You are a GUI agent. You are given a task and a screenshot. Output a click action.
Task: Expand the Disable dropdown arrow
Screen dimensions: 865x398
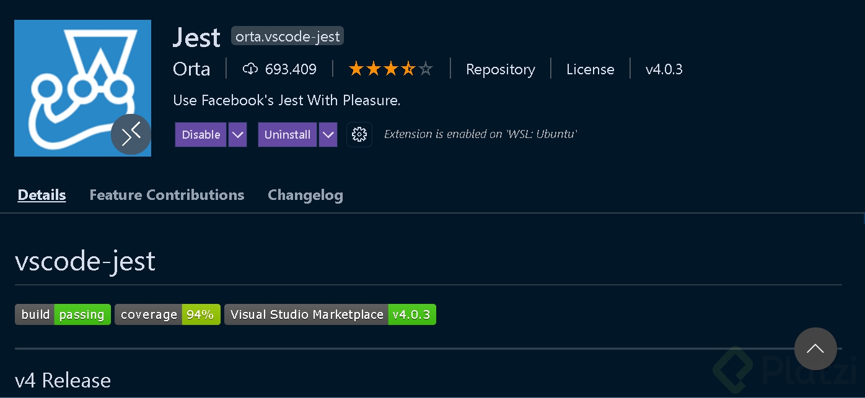(237, 134)
